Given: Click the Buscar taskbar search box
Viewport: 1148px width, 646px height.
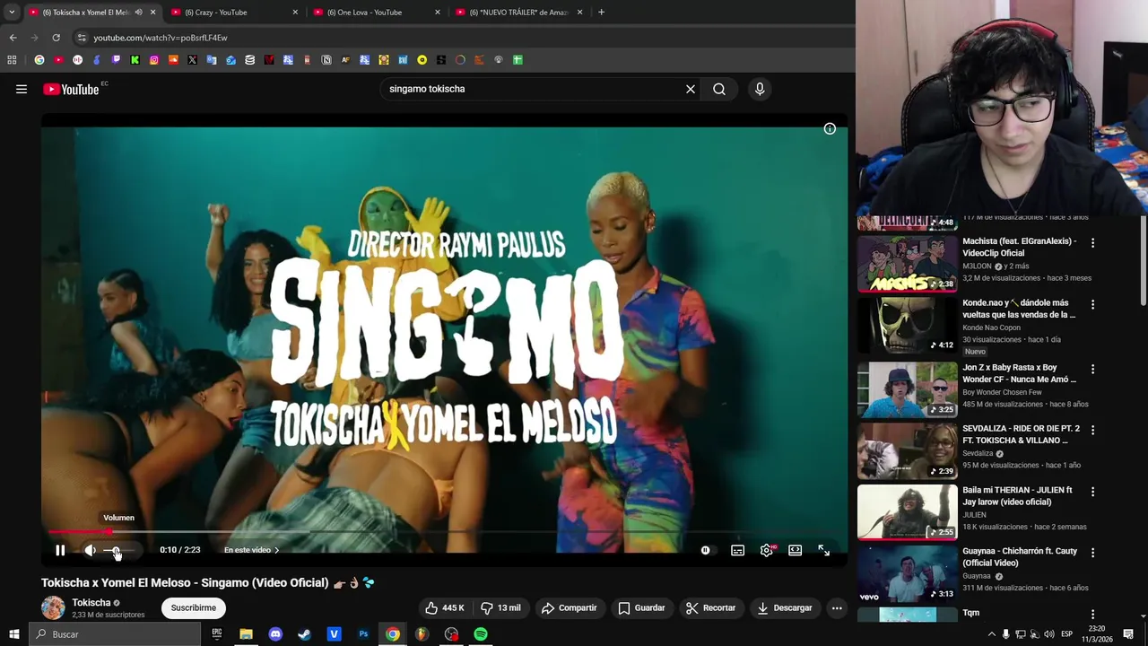Looking at the screenshot, I should pos(115,634).
